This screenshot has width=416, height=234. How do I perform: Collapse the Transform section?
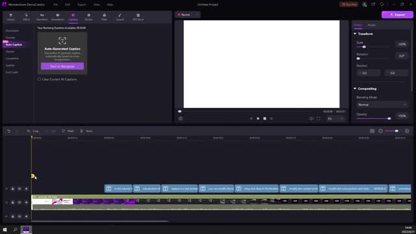[355, 34]
